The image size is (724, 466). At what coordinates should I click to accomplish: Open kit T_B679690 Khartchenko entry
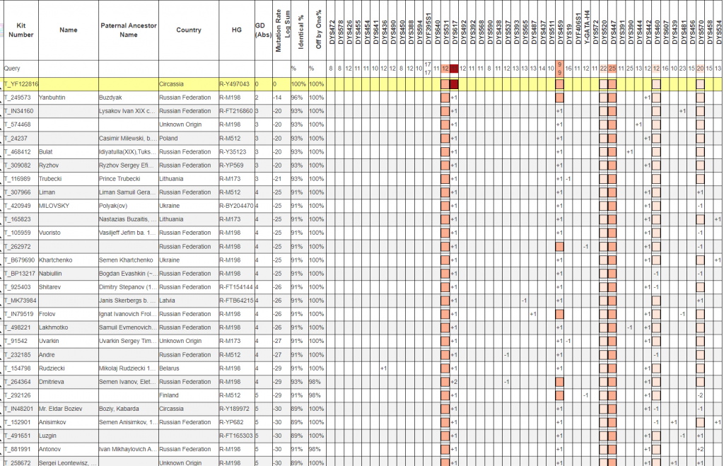coord(20,260)
